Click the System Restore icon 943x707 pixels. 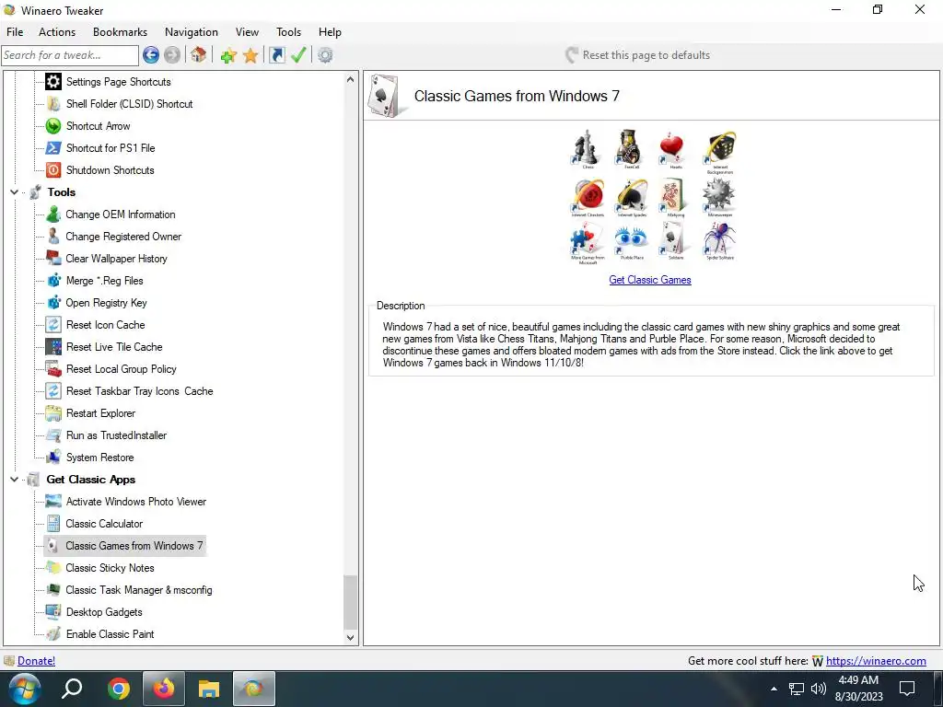click(53, 458)
